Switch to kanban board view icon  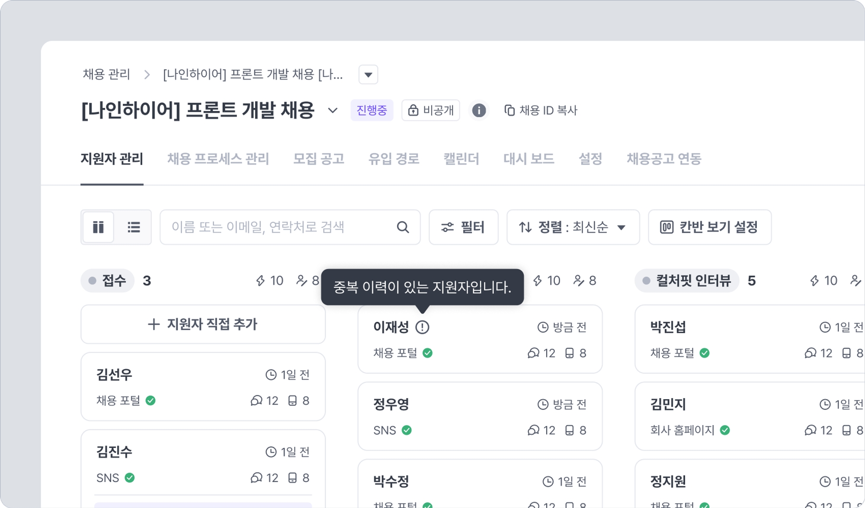coord(98,227)
